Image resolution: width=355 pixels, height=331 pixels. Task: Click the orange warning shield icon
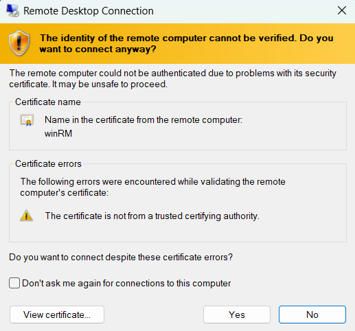[x=19, y=43]
